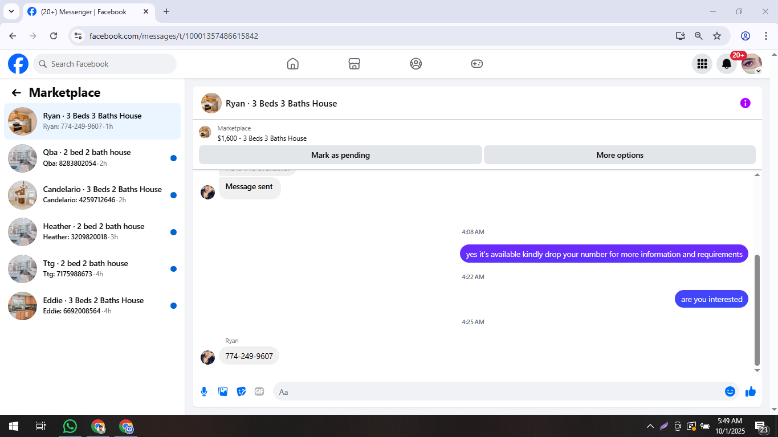Open a new browser tab
This screenshot has width=778, height=437.
166,11
